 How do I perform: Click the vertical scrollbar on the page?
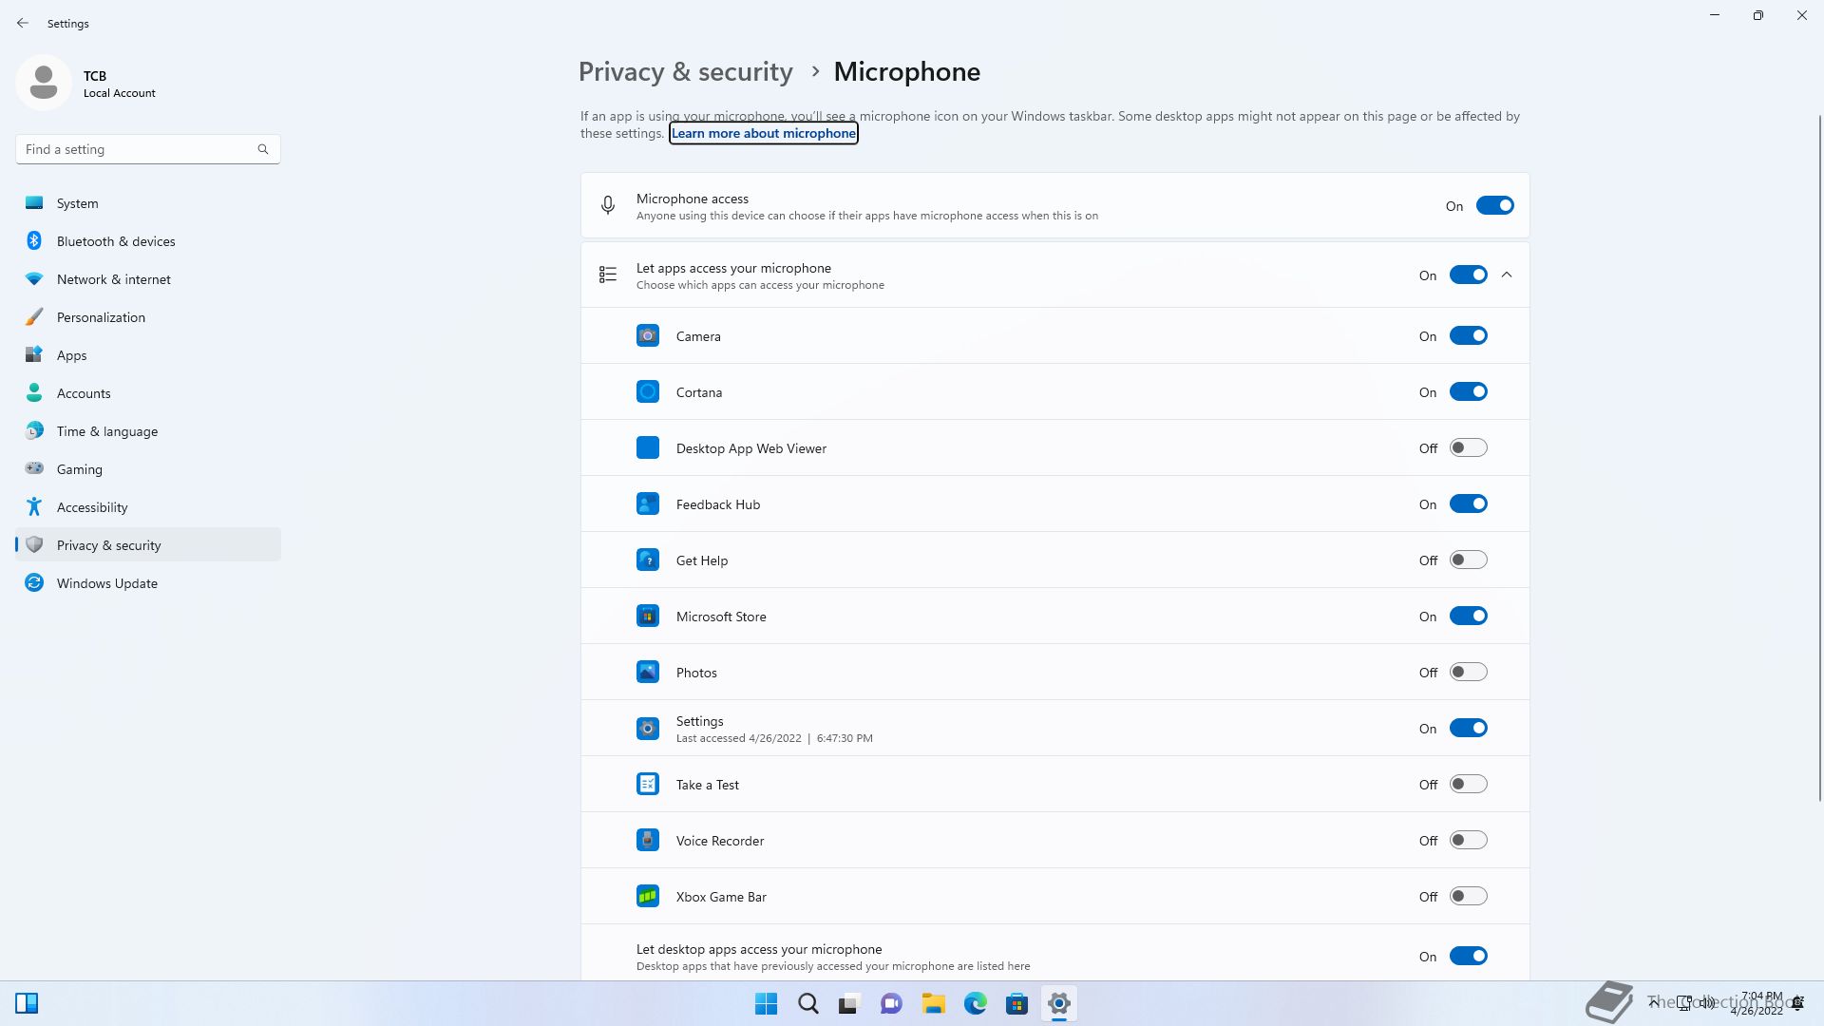click(x=1820, y=456)
